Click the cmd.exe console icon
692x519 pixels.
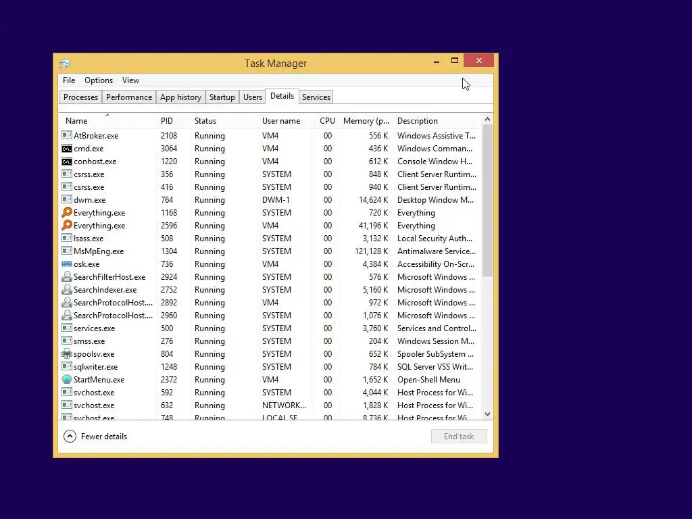click(67, 148)
